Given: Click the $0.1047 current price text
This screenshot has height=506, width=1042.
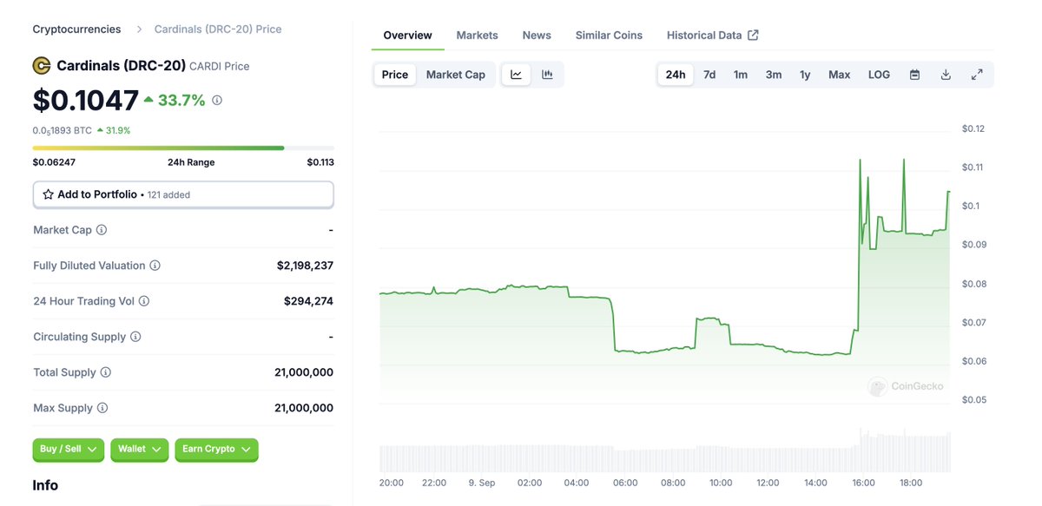Looking at the screenshot, I should tap(86, 101).
